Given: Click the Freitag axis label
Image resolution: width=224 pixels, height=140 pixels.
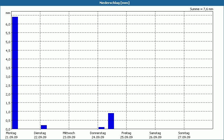Looking at the screenshot, I should [x=127, y=133].
